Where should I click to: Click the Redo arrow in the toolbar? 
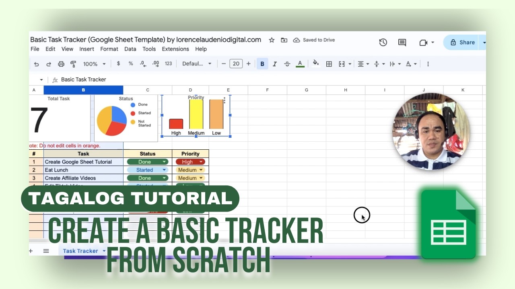point(49,64)
